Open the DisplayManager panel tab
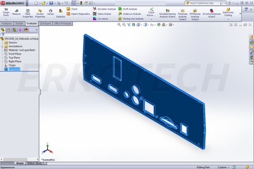The height and width of the screenshot is (169, 254). pyautogui.click(x=27, y=30)
